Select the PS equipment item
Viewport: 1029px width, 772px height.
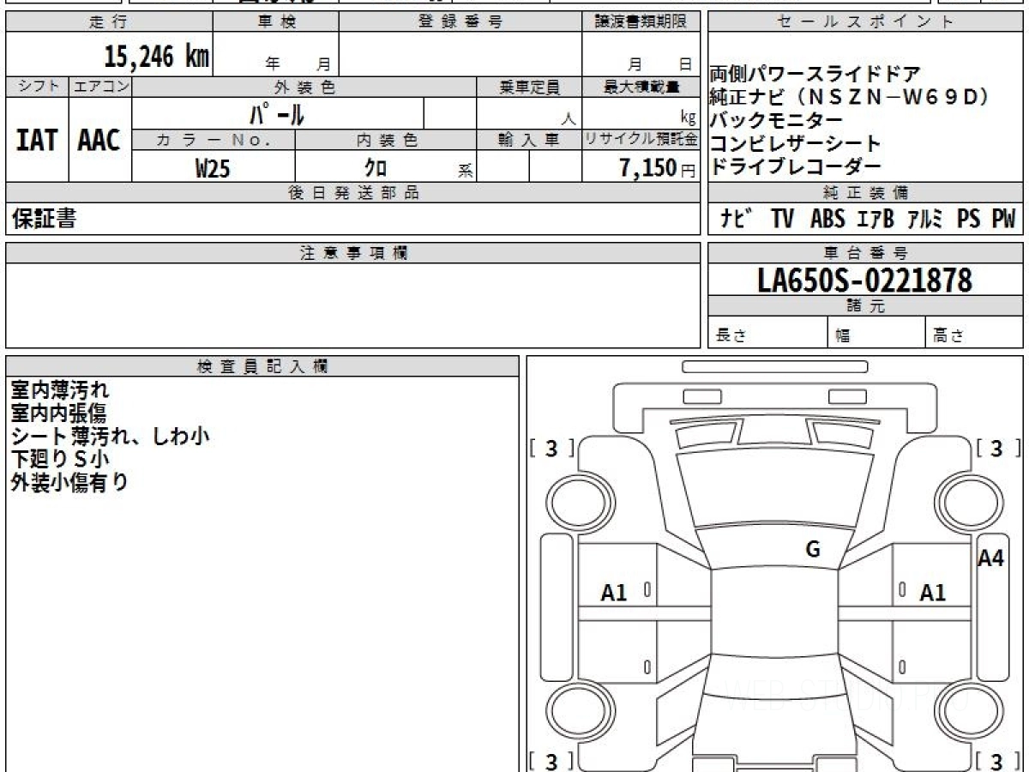(x=968, y=220)
